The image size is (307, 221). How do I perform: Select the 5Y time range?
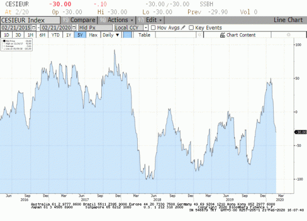click(80, 35)
